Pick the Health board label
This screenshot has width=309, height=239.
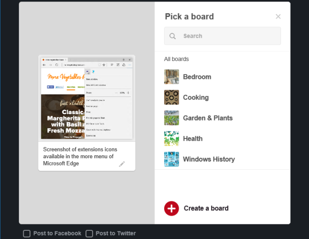[193, 139]
